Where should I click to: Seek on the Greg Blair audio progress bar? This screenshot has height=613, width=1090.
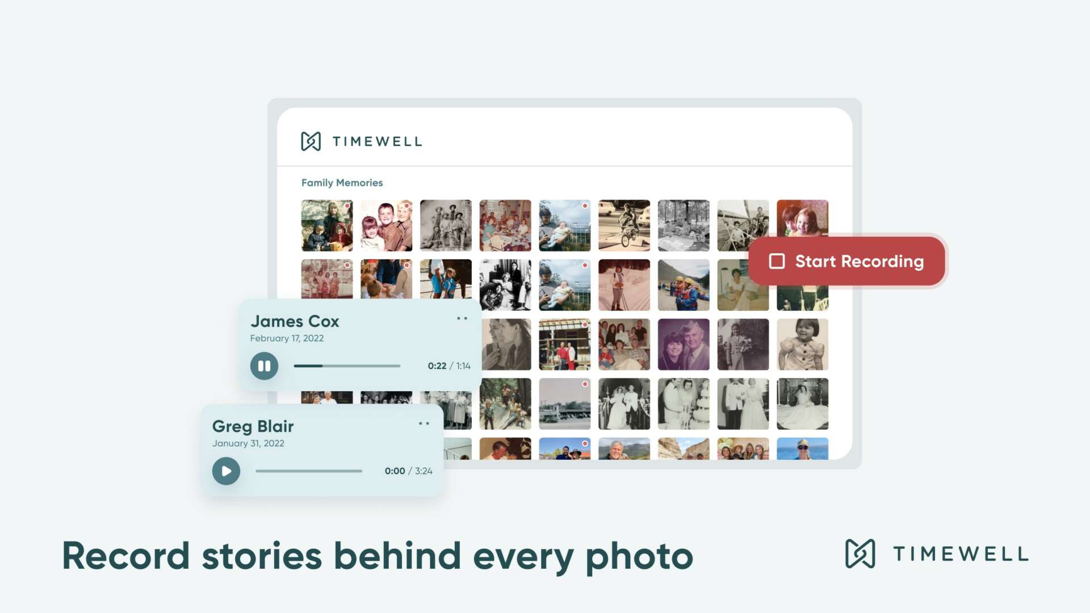[309, 471]
